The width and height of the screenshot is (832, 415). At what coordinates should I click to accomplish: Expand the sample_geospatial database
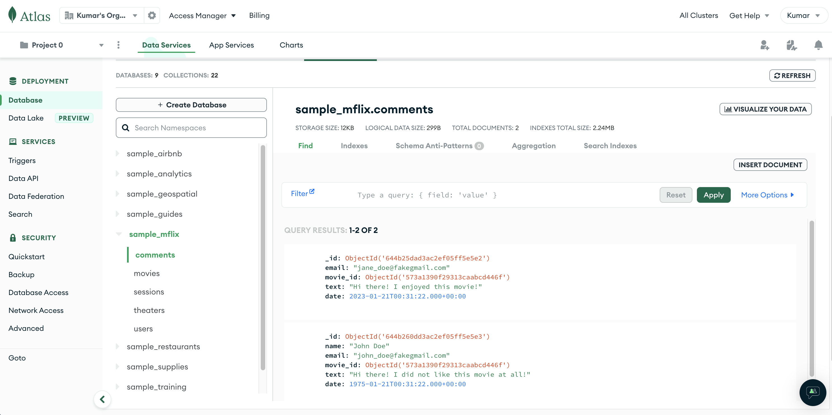pos(117,194)
